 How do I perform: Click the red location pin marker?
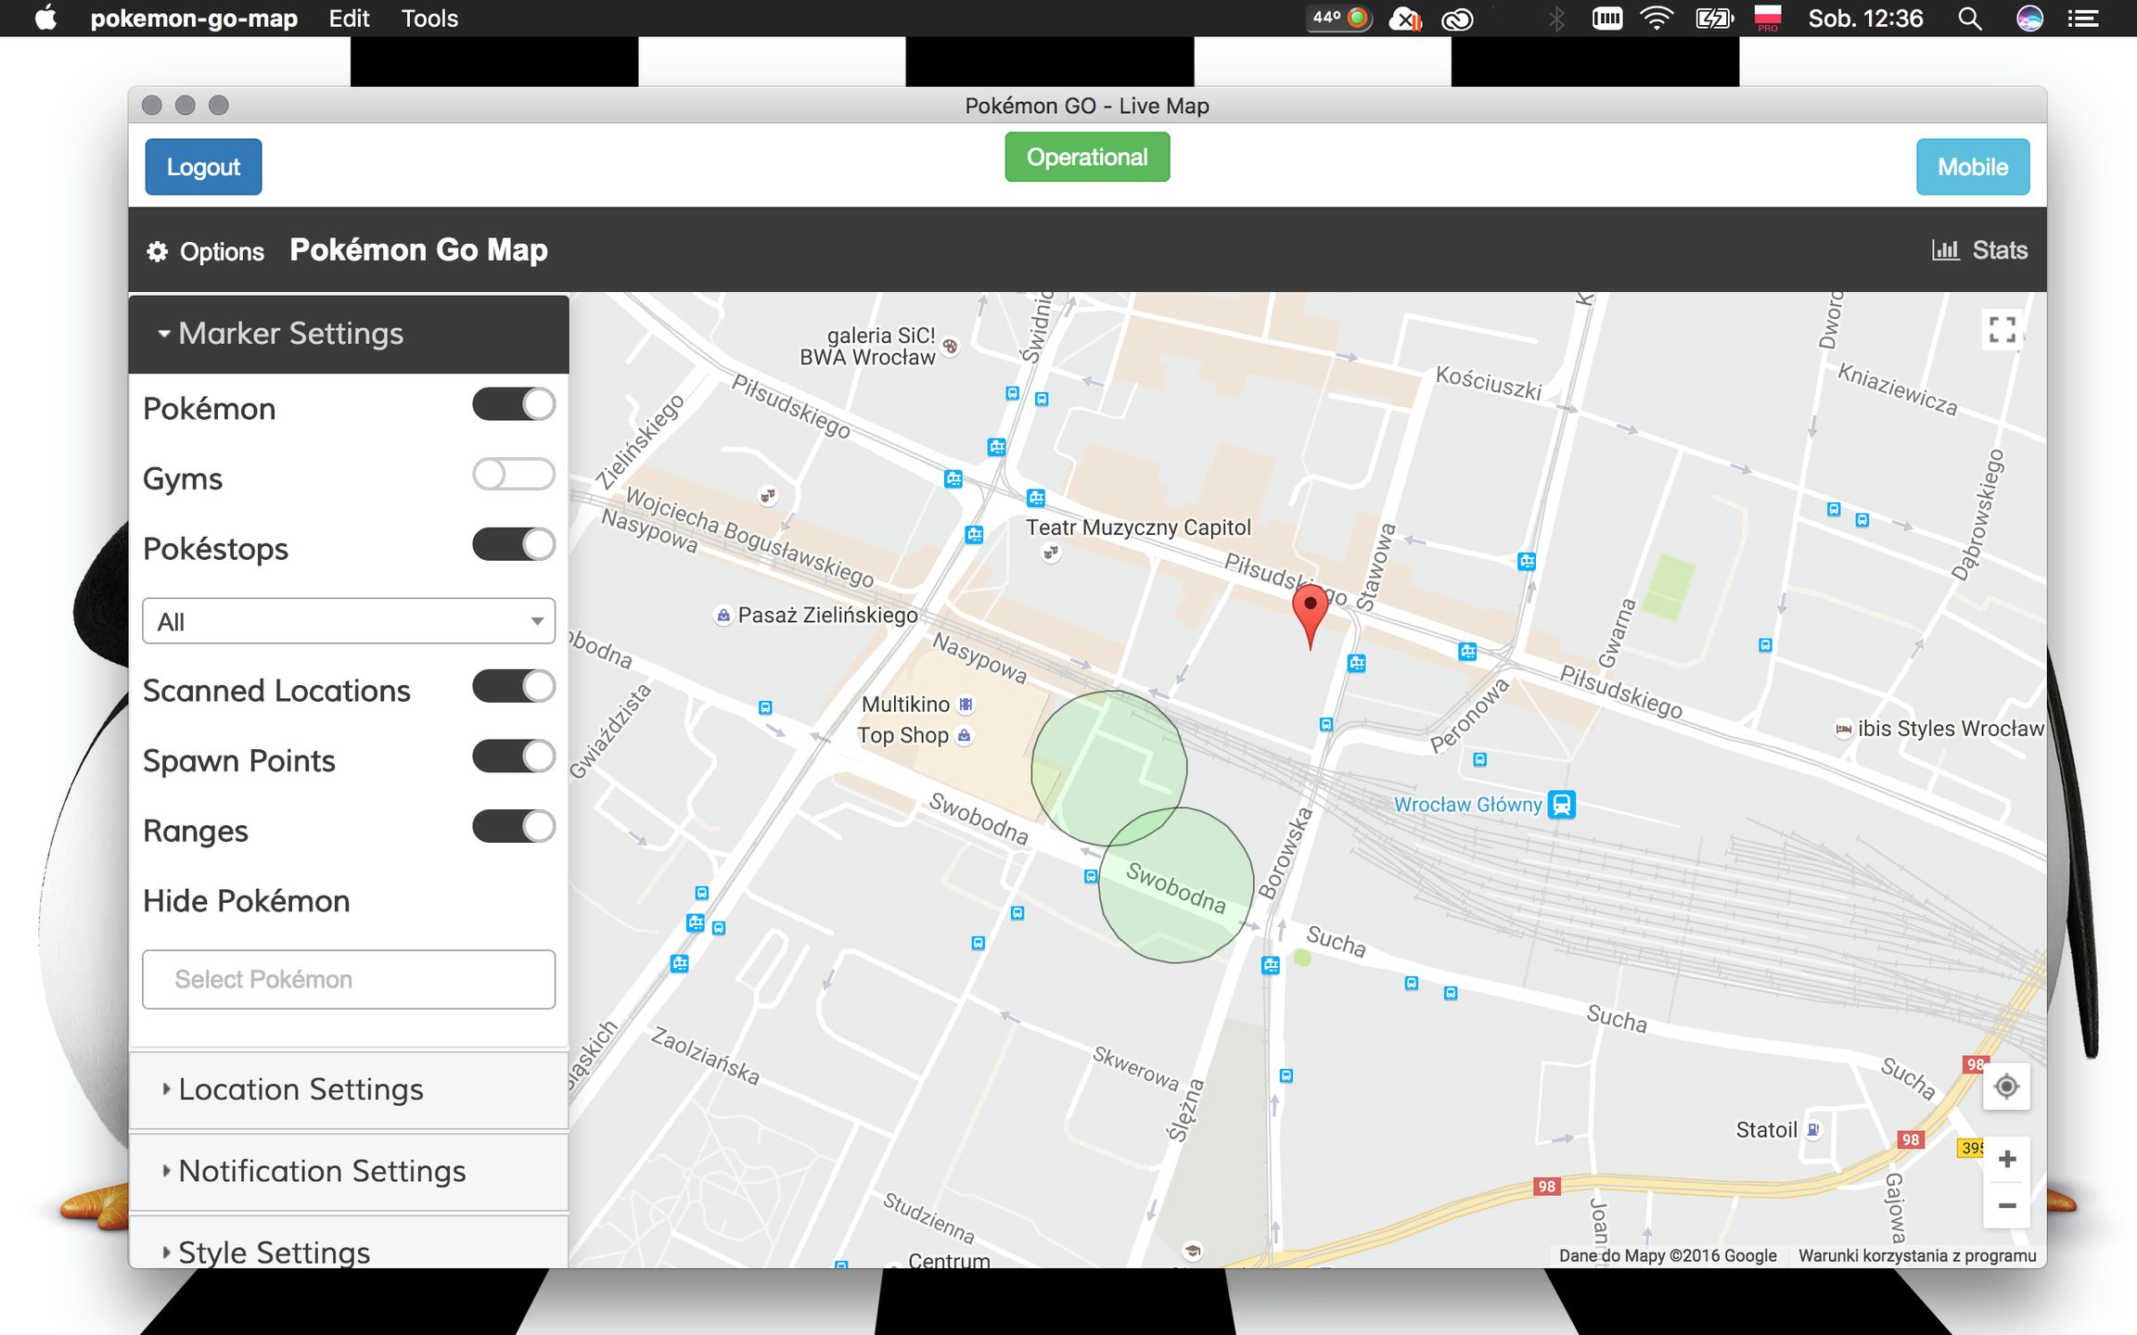(x=1310, y=611)
